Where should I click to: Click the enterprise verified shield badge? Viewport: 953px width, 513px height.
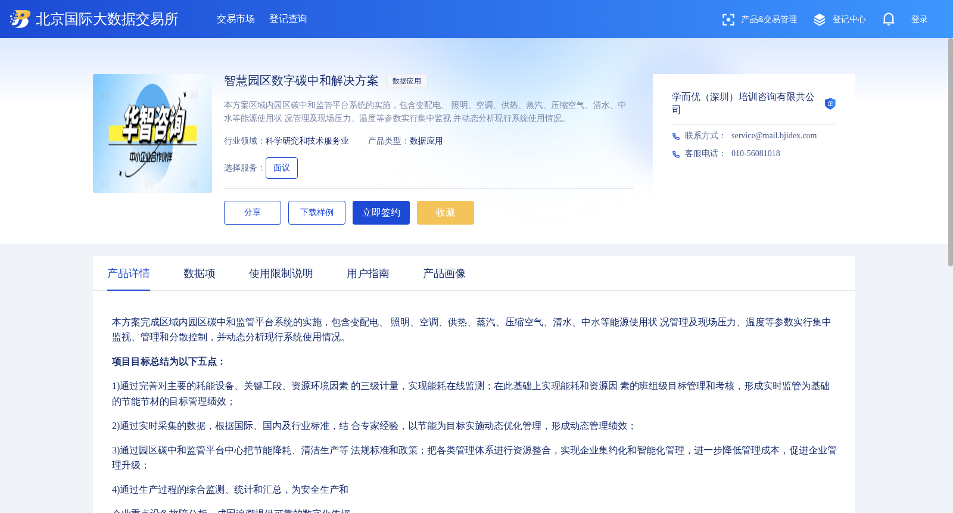(x=830, y=104)
